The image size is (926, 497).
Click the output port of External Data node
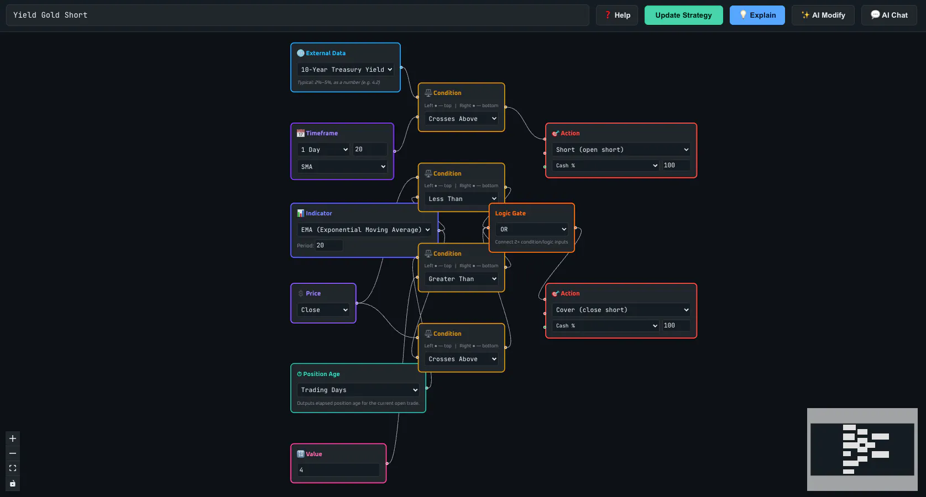click(401, 67)
